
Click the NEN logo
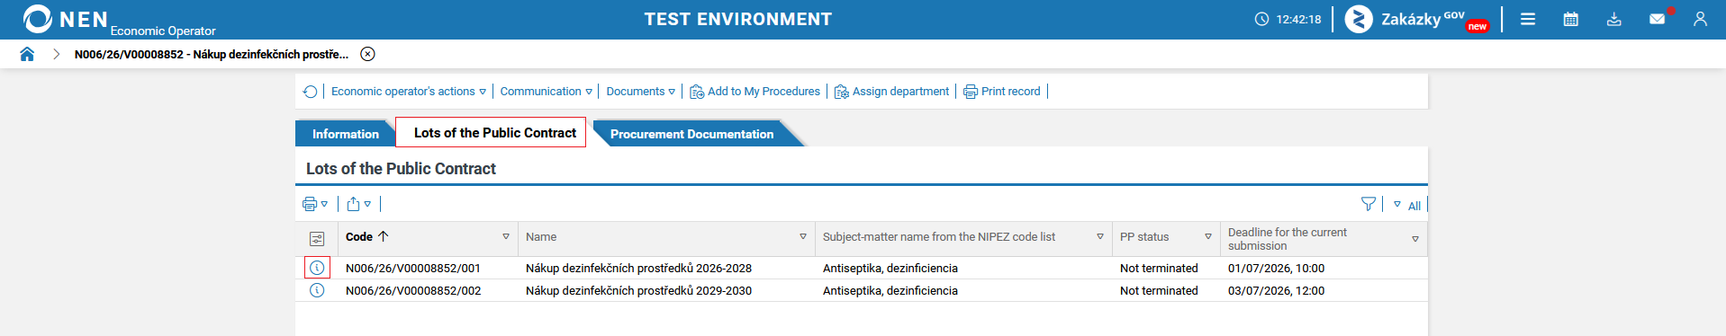coord(65,19)
